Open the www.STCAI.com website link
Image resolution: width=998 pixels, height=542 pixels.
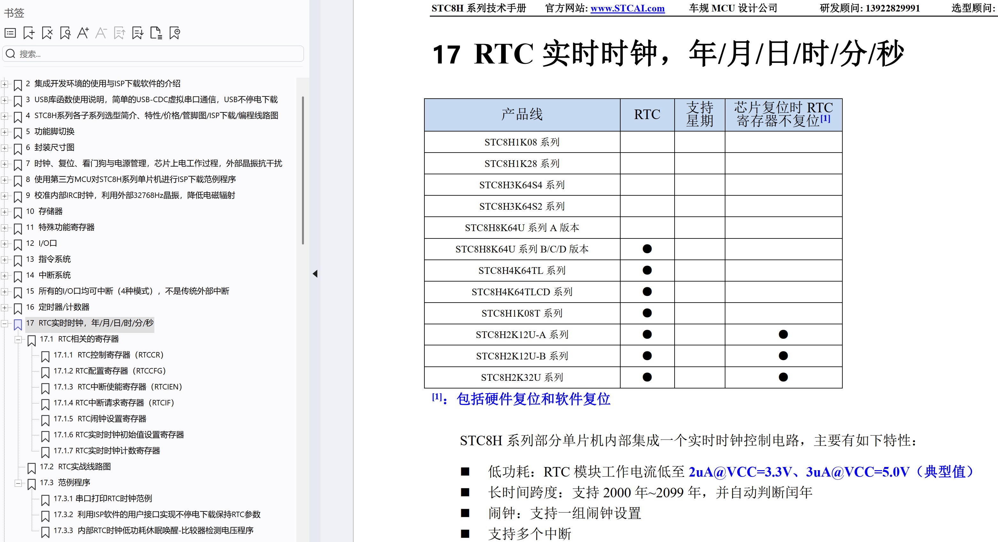(627, 8)
